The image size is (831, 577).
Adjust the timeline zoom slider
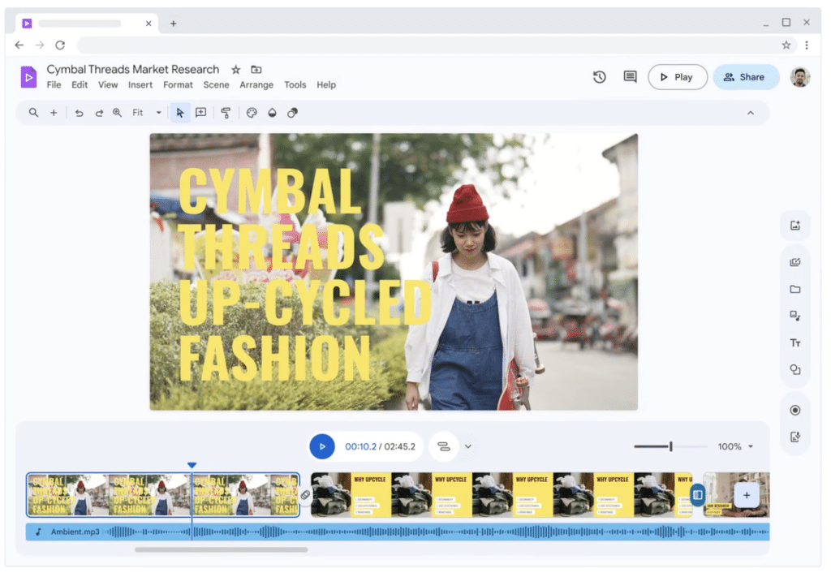click(x=670, y=446)
